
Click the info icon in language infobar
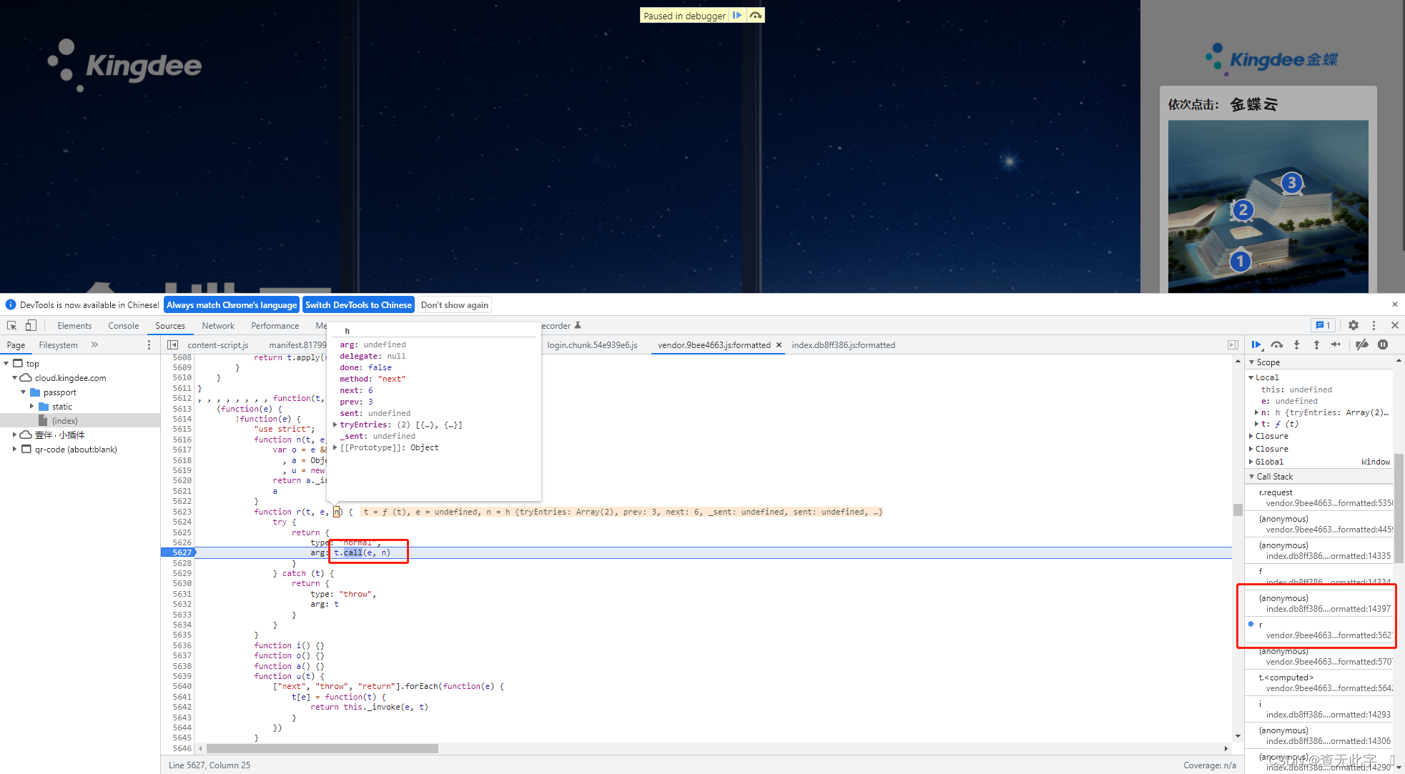coord(10,304)
